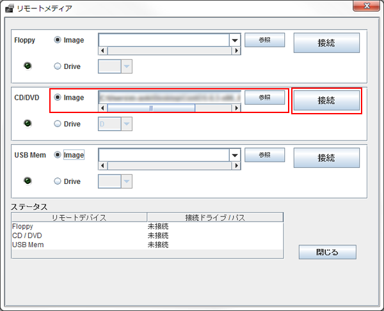Click 接続 connect button for USB Mem

pos(326,158)
